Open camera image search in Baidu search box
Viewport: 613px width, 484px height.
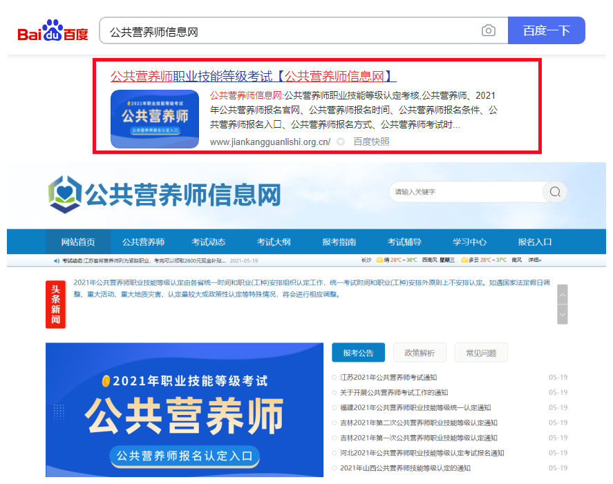click(489, 30)
